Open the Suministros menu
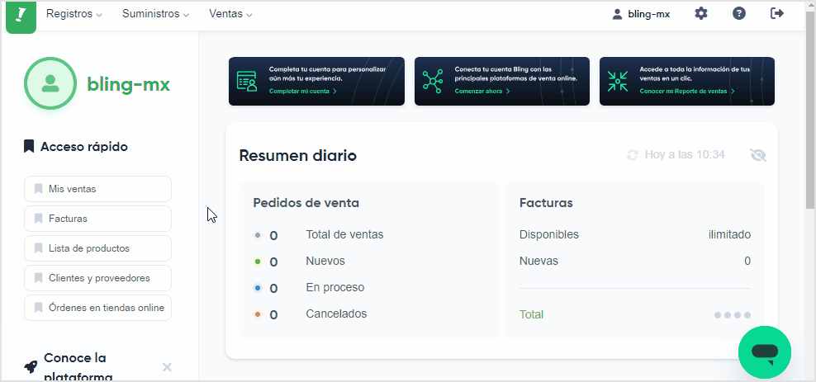The height and width of the screenshot is (382, 816). coord(155,14)
